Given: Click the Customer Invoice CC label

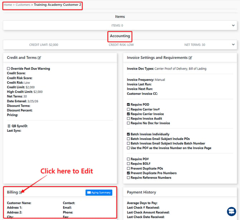Looking at the screenshot, I should pos(142,94).
